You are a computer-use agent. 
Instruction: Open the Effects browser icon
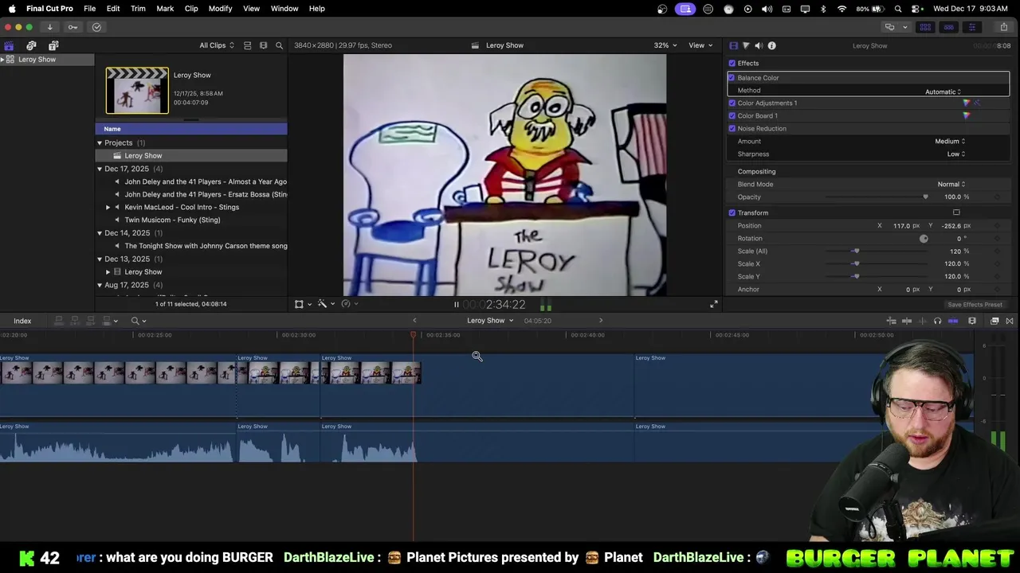994,321
